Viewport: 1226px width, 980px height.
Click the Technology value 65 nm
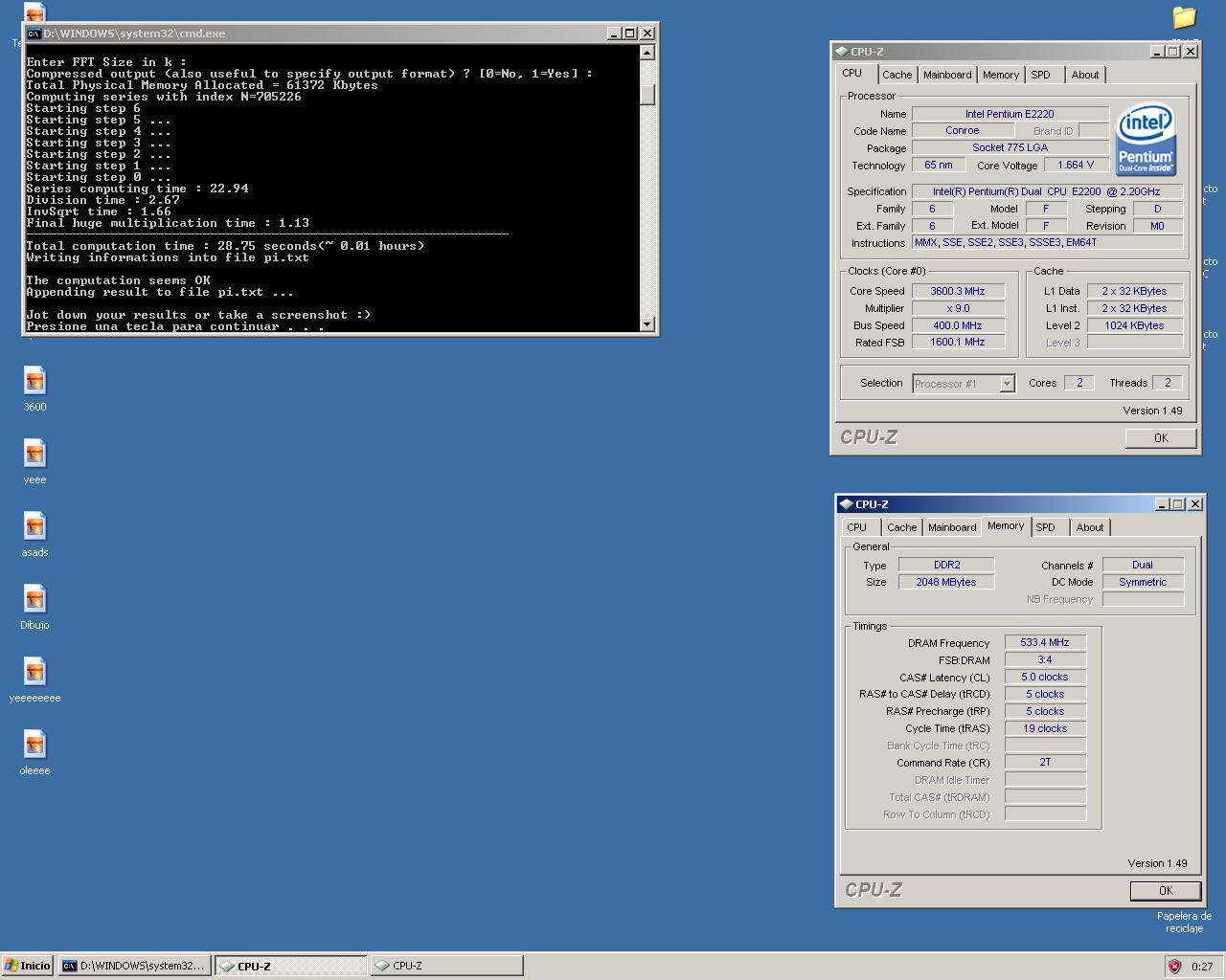[939, 165]
